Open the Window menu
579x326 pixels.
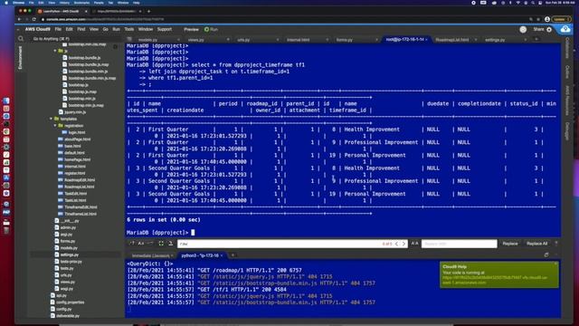click(145, 29)
